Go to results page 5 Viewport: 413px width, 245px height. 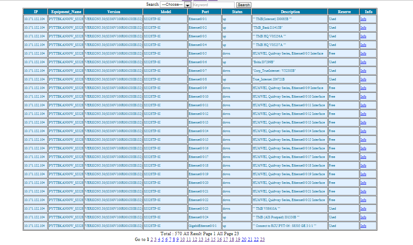point(162,240)
